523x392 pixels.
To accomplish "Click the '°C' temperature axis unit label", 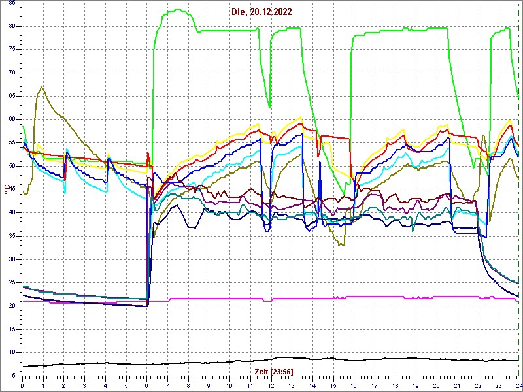I will pyautogui.click(x=6, y=189).
